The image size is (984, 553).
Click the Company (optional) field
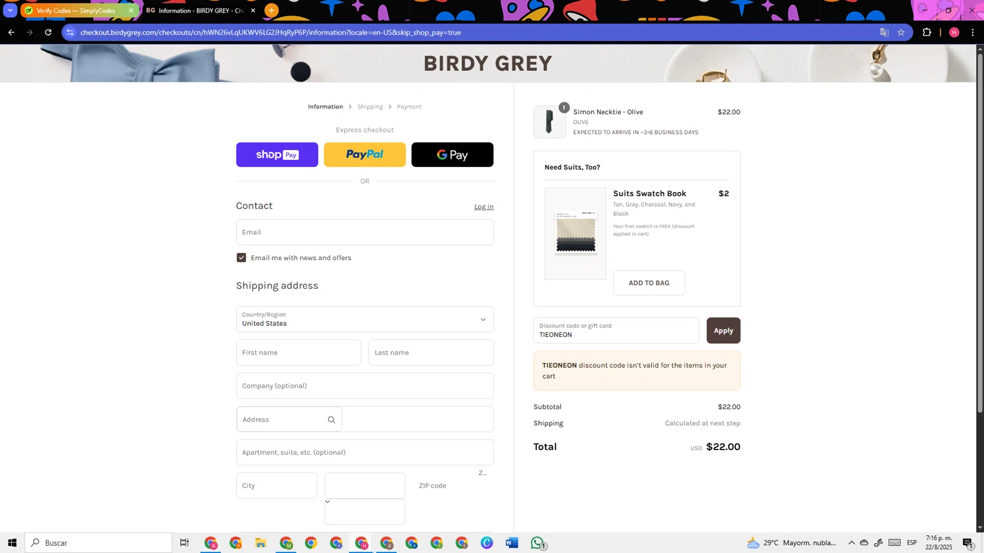[x=365, y=386]
